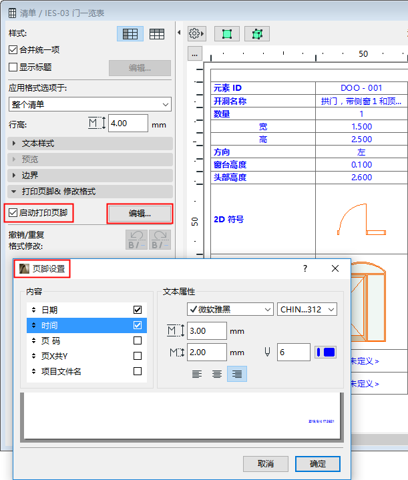Click the reorder handle for 项目文件名
This screenshot has height=480, width=408.
(33, 371)
